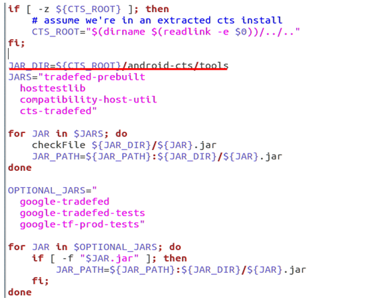The width and height of the screenshot is (369, 304).
Task: Click the comment '# assume we're in an extracted cts install'
Action: pyautogui.click(x=157, y=20)
